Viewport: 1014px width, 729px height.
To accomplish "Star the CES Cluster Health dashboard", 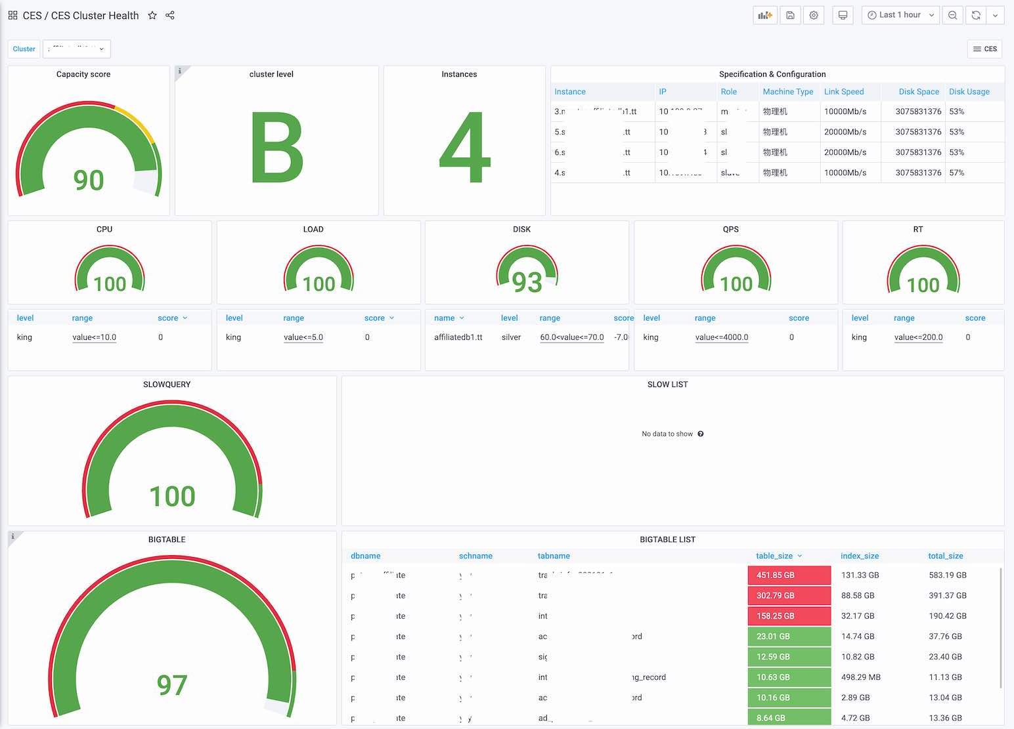I will tap(152, 15).
